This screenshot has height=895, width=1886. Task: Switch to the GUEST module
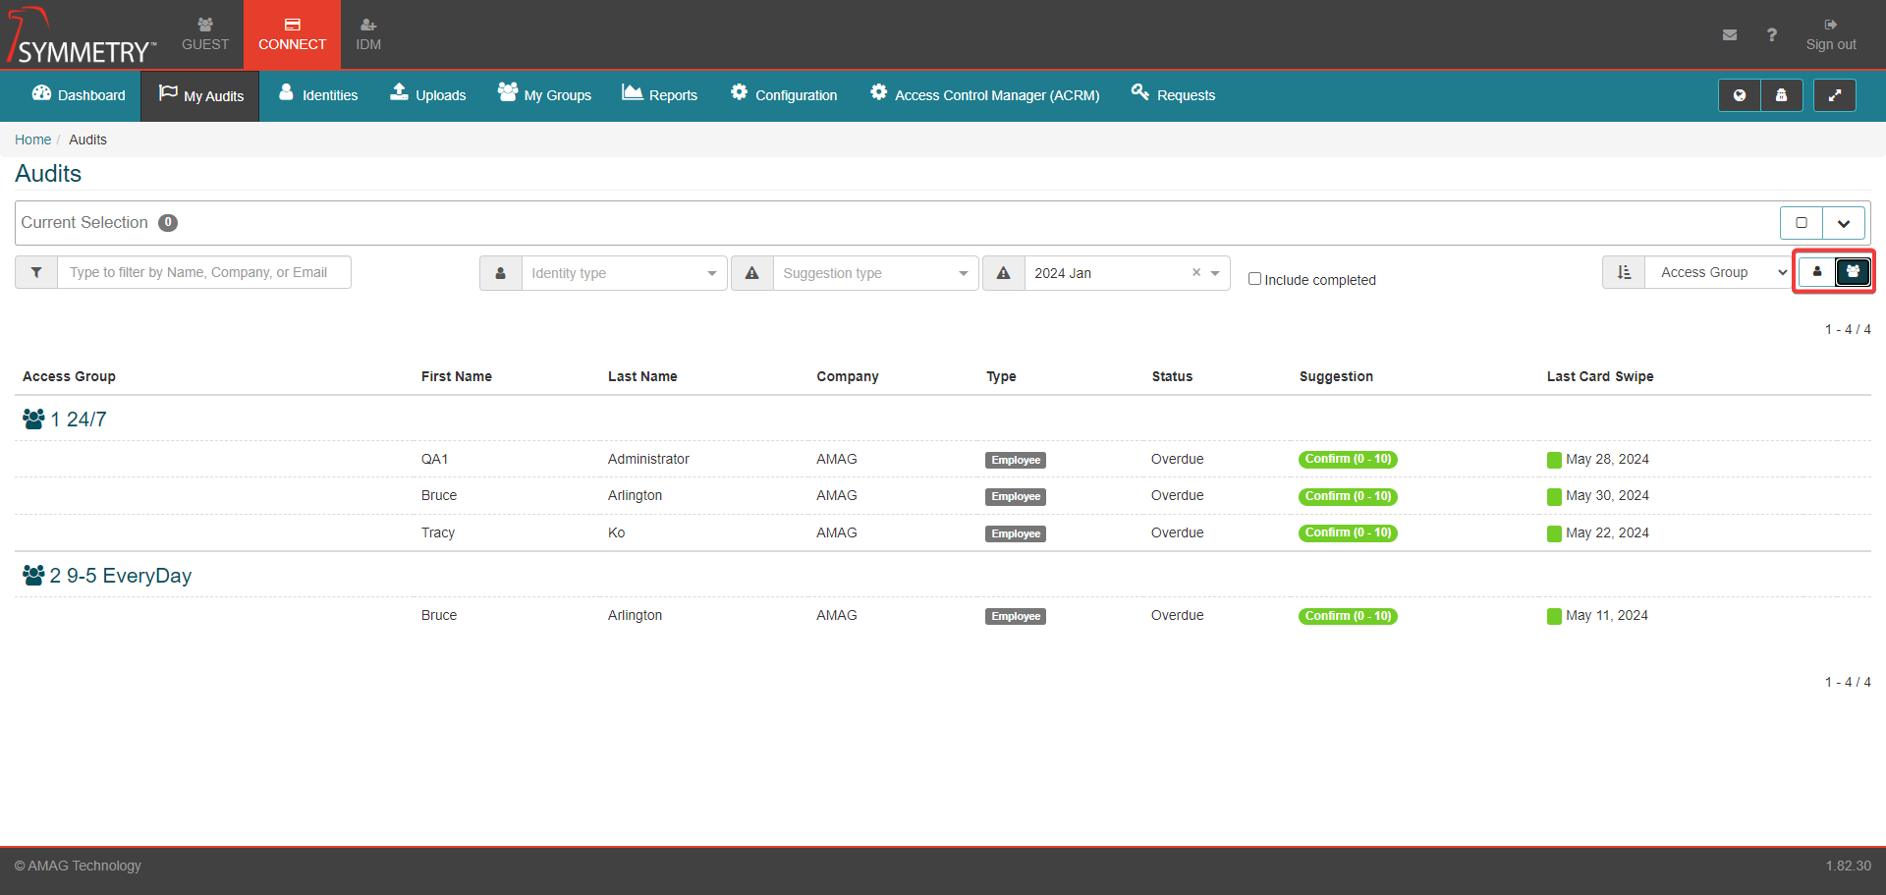click(x=205, y=34)
